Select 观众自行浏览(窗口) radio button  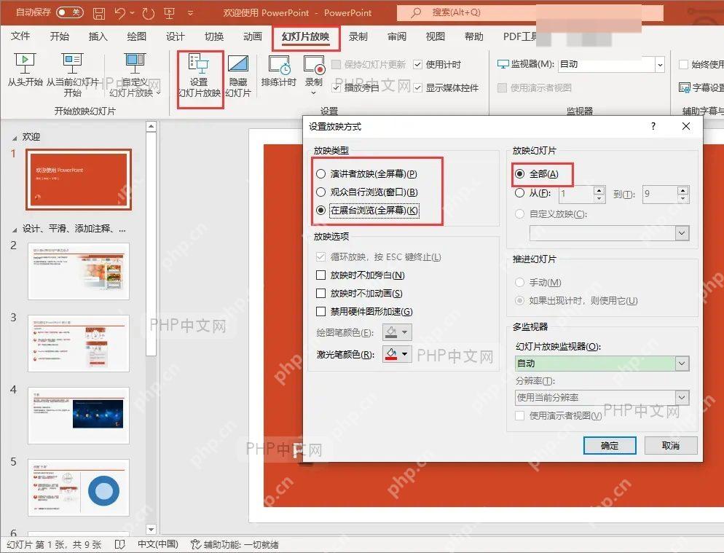pos(321,192)
